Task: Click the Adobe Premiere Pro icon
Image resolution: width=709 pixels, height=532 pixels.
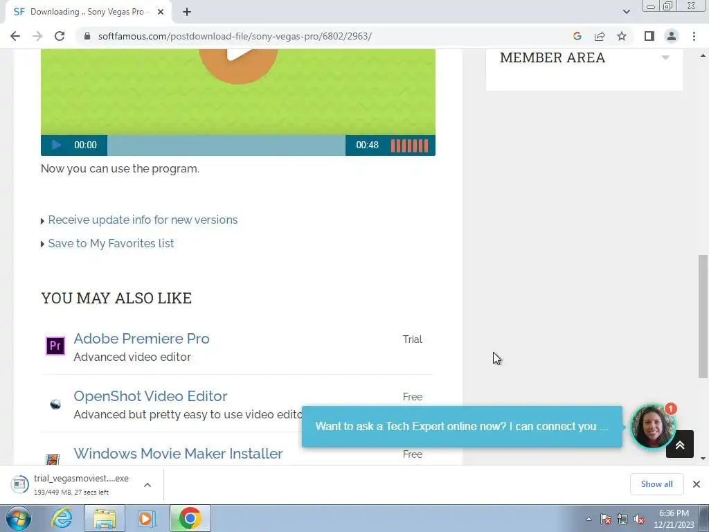Action: point(55,346)
